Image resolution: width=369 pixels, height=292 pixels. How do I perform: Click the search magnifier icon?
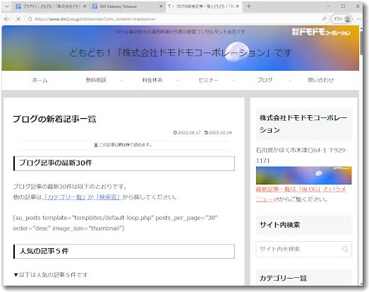[x=345, y=249]
